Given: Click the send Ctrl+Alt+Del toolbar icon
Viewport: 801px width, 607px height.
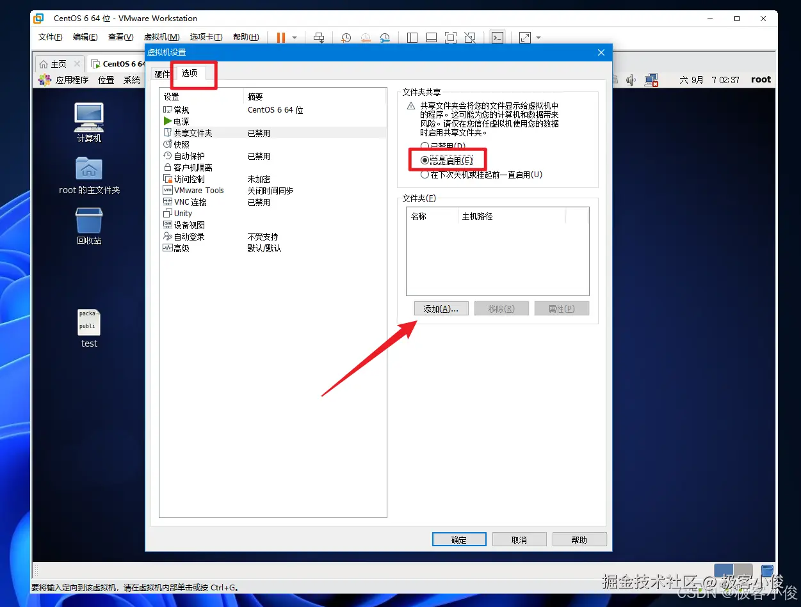Looking at the screenshot, I should click(320, 38).
